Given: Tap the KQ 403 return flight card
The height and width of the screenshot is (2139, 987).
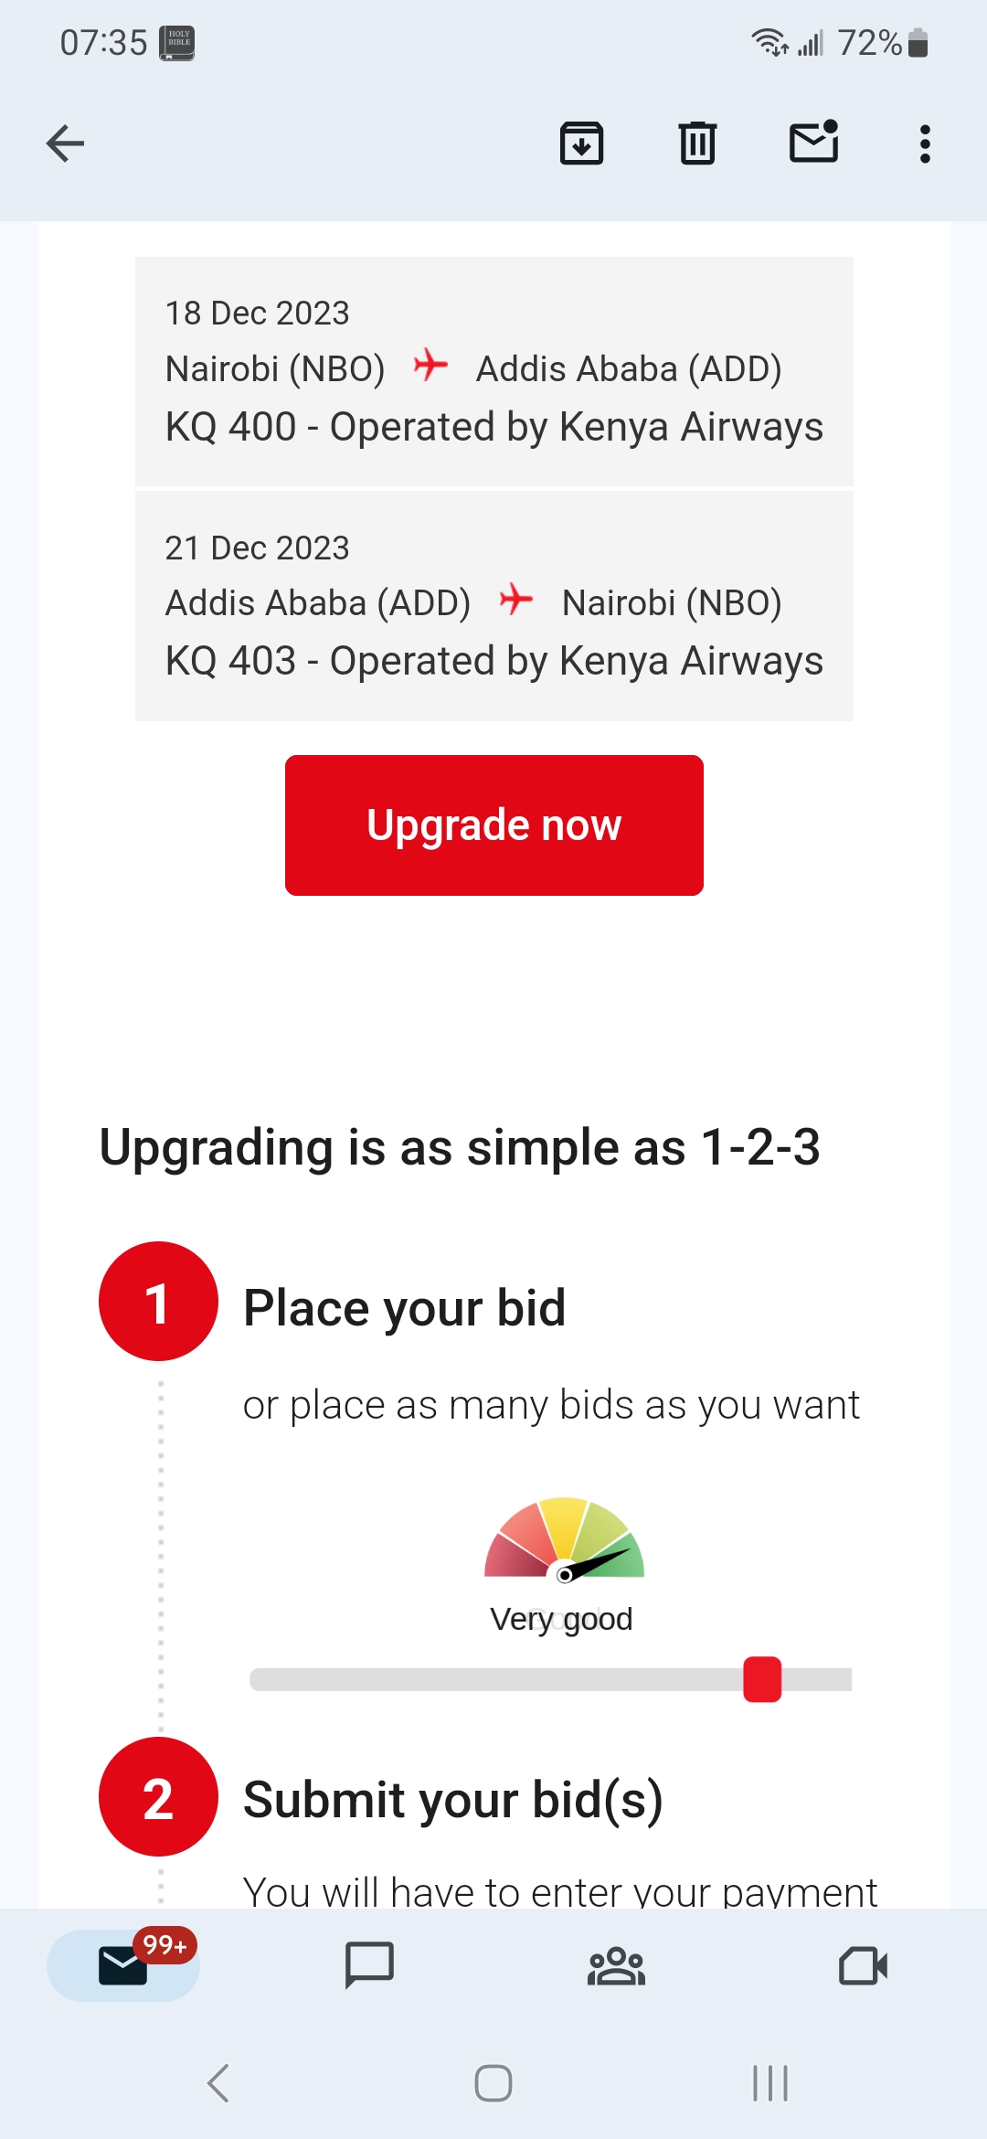Looking at the screenshot, I should coord(493,605).
